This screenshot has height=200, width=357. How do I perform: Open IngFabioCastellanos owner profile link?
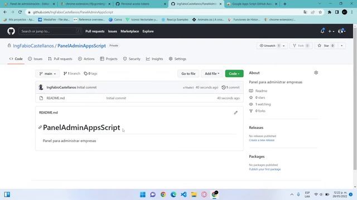point(33,46)
